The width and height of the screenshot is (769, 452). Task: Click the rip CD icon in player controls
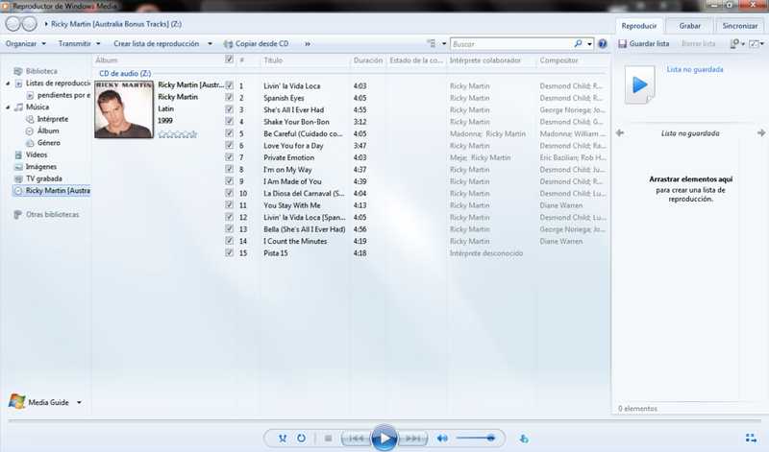(524, 439)
